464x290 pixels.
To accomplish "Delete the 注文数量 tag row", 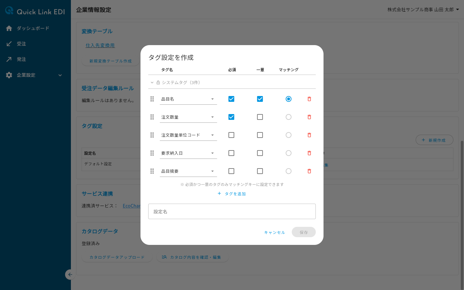I will (x=309, y=117).
